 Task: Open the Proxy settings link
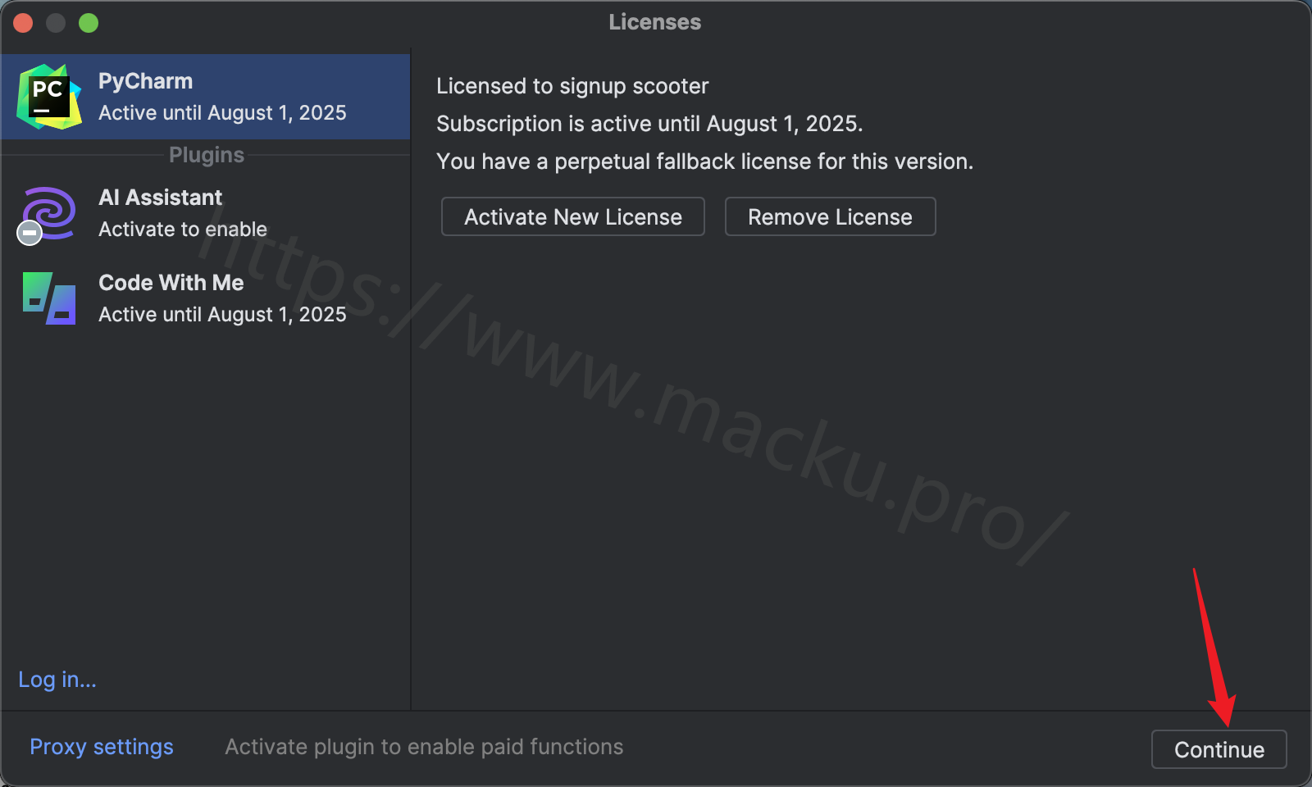click(x=102, y=747)
